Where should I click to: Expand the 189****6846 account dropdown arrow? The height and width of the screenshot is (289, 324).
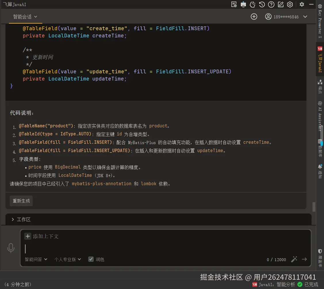pos(305,17)
